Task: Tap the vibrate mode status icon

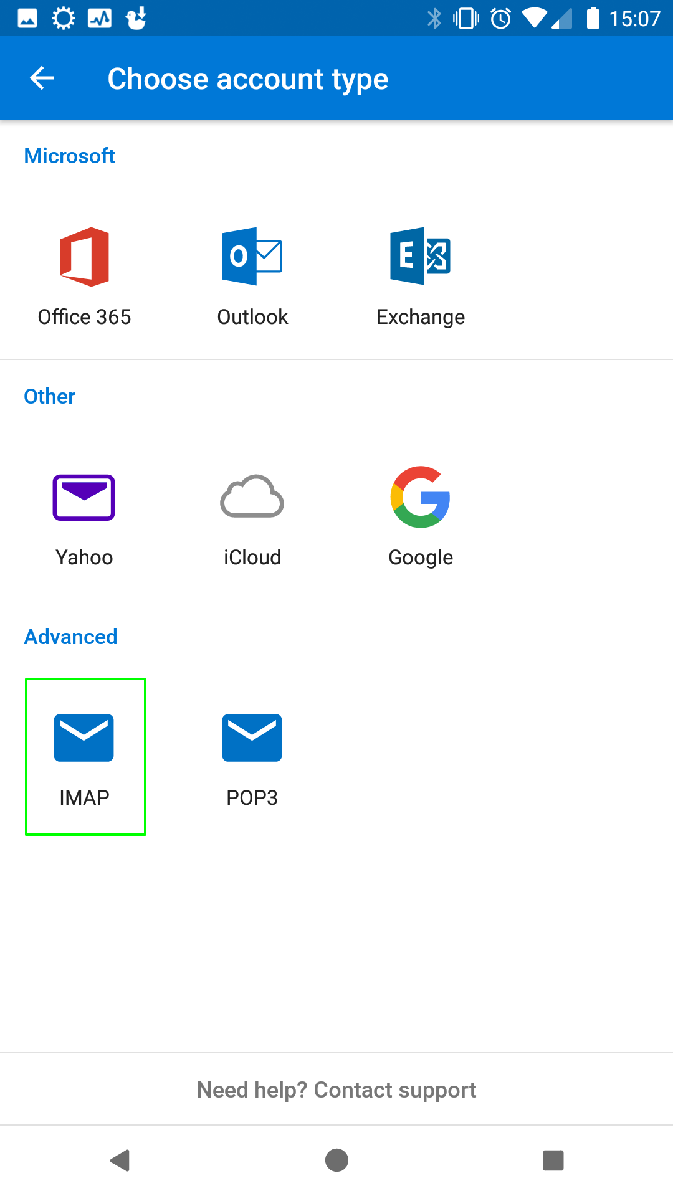Action: 466,18
